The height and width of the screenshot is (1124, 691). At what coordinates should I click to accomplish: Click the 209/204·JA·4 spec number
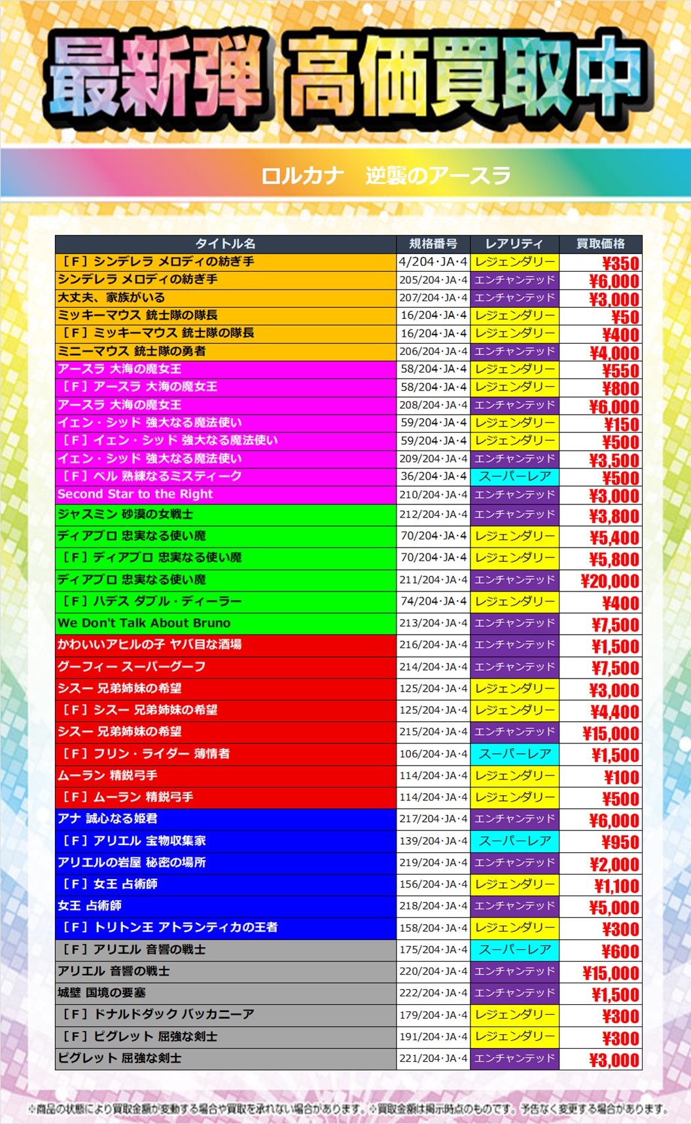pos(433,459)
